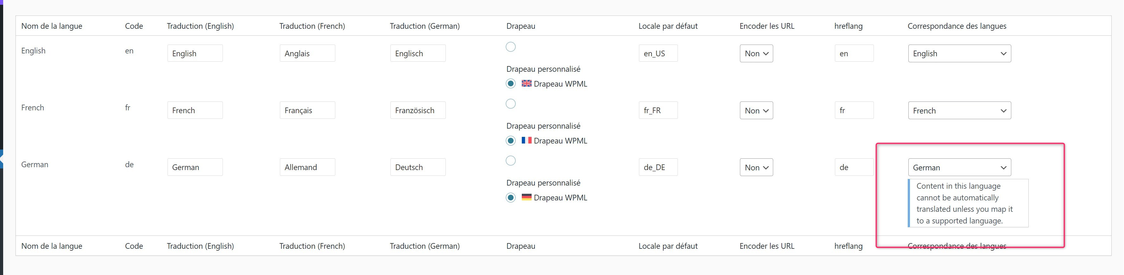The width and height of the screenshot is (1124, 275).
Task: Click the top 'hreflang' column header
Action: point(848,26)
